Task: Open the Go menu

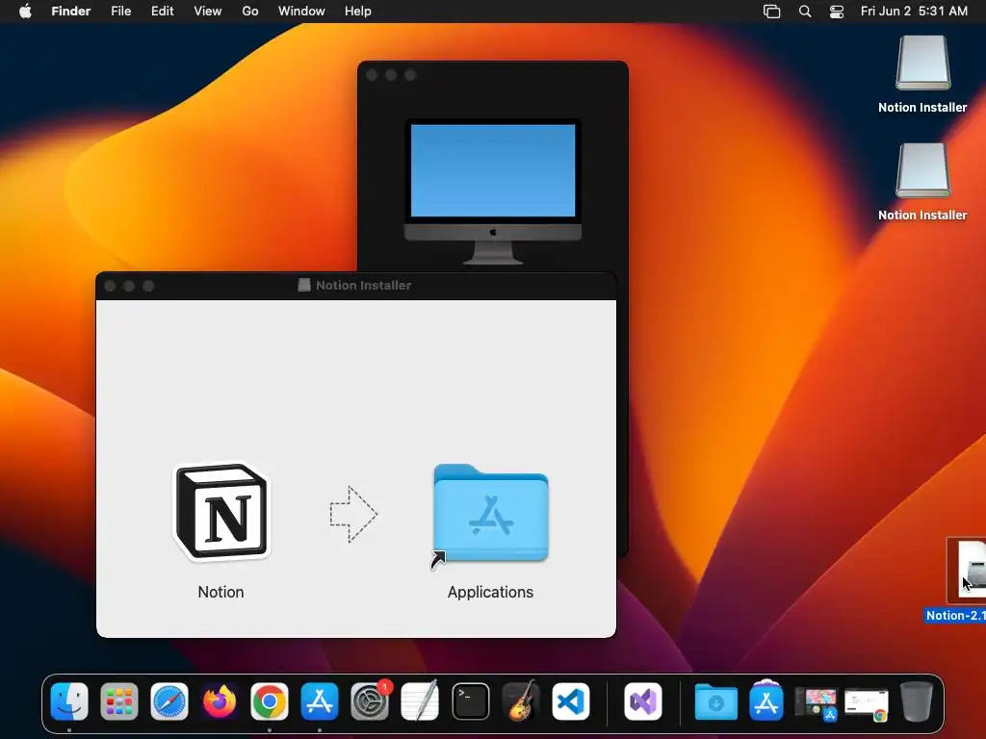Action: click(250, 12)
